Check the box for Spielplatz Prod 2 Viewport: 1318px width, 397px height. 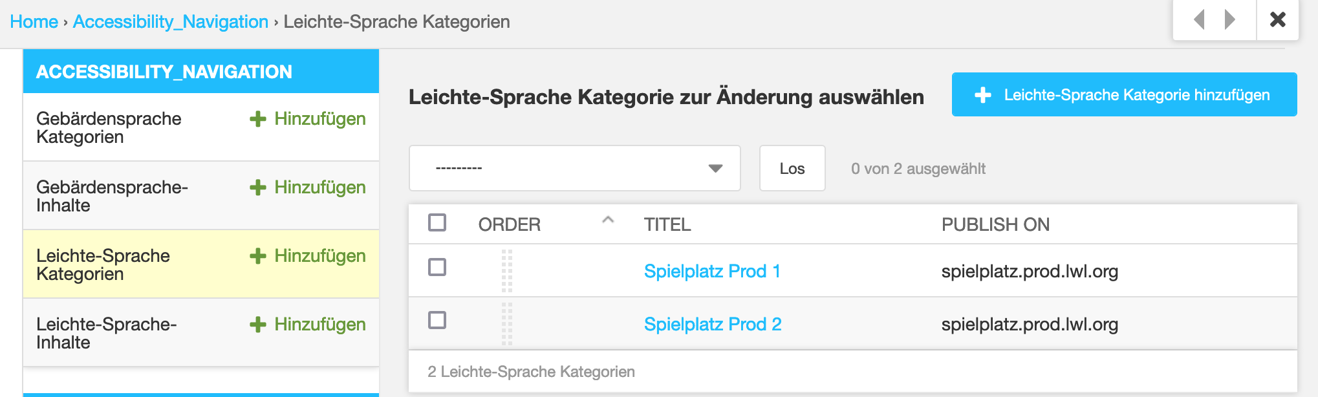437,320
